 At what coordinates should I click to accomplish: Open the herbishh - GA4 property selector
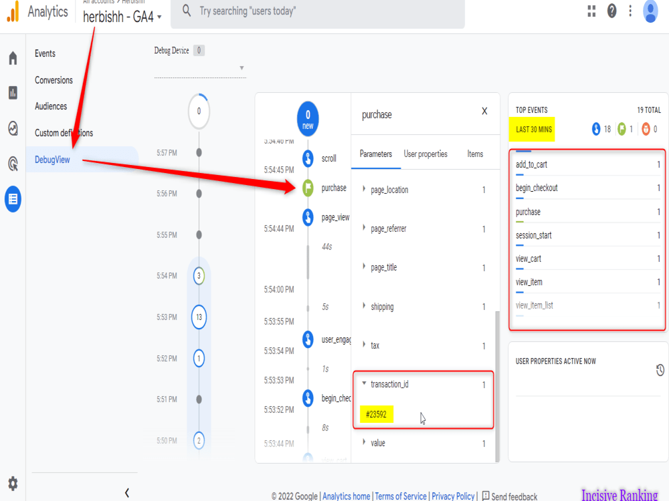coord(122,17)
